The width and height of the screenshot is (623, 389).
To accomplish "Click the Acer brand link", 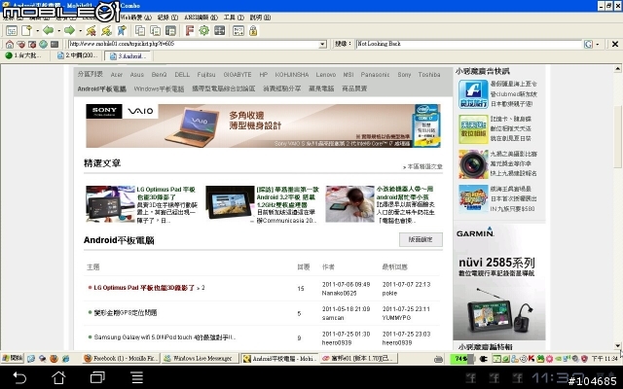I will coord(117,75).
